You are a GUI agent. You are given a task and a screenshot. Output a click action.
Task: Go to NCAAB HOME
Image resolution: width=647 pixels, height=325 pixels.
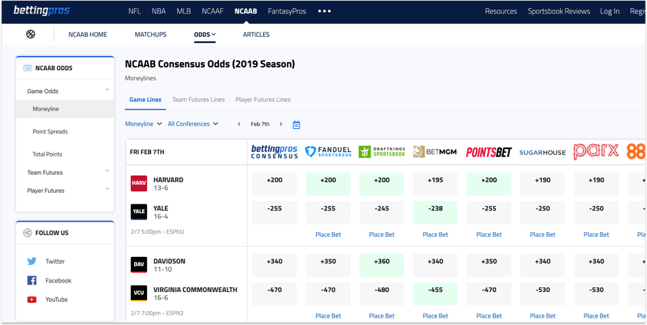[88, 34]
